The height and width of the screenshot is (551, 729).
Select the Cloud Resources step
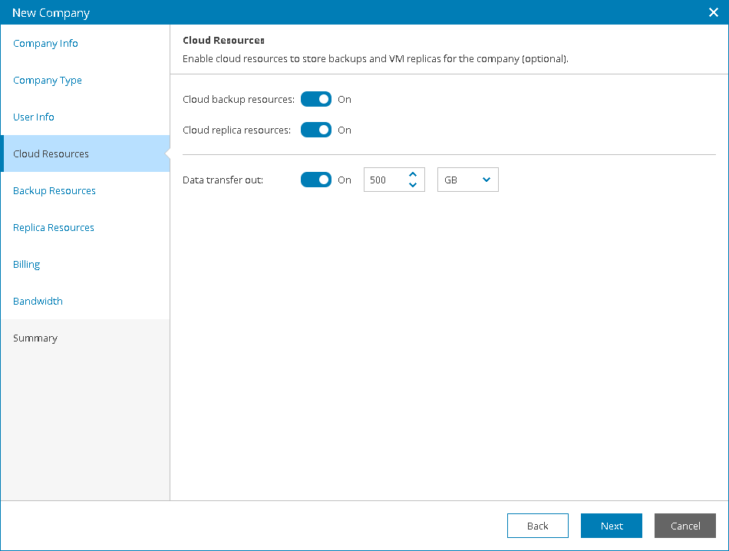85,154
